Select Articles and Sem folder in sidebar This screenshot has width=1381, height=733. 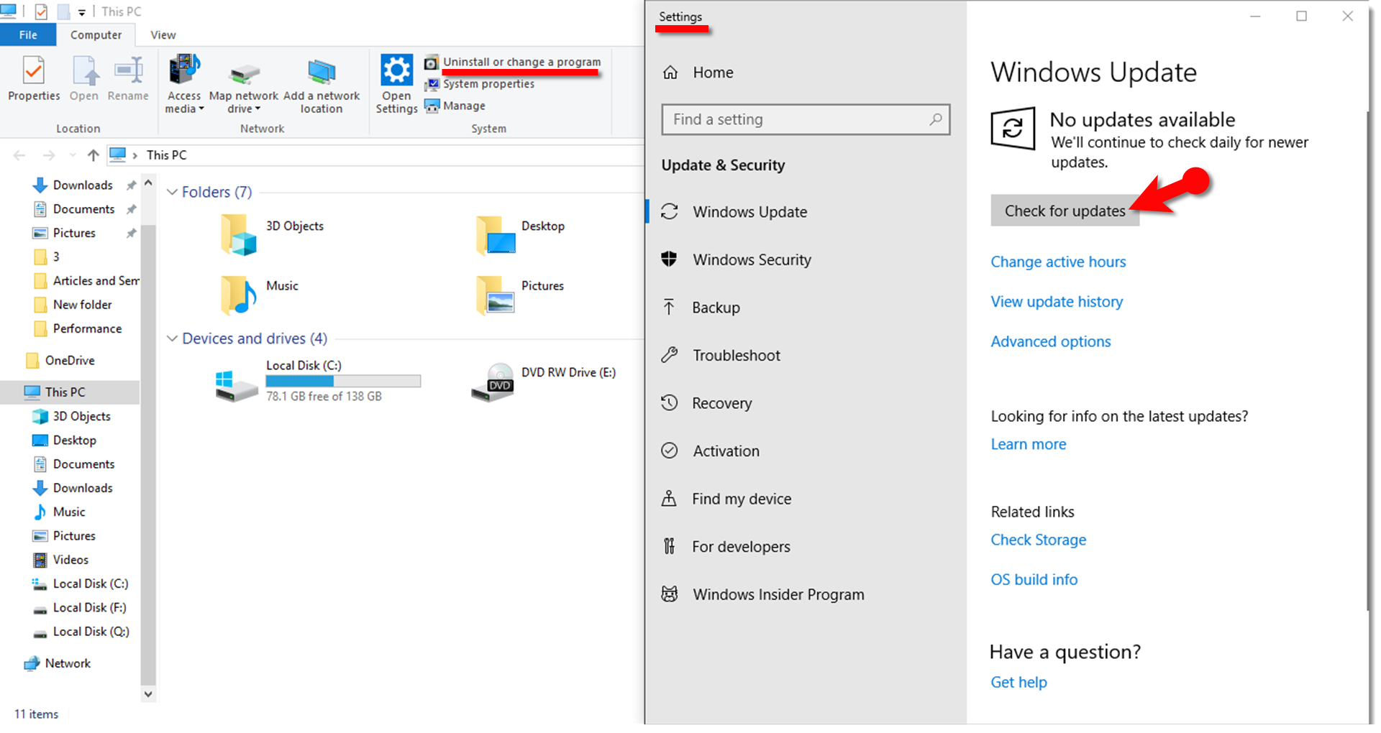86,281
